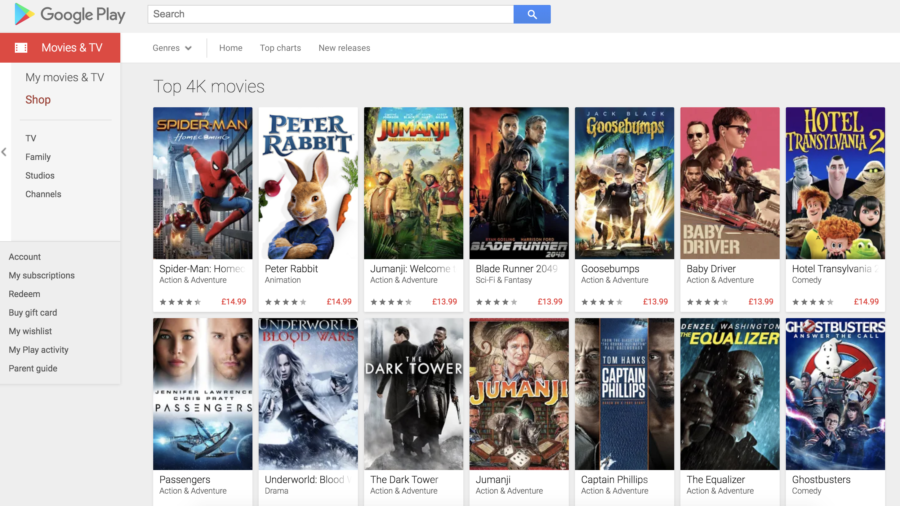This screenshot has width=900, height=506.
Task: Select the Top charts tab
Action: point(279,47)
